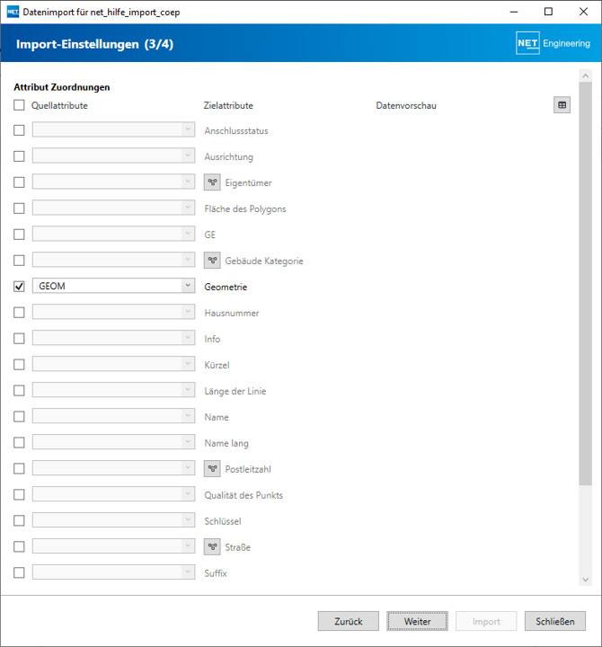Check the Kürzel row checkbox

(x=19, y=364)
